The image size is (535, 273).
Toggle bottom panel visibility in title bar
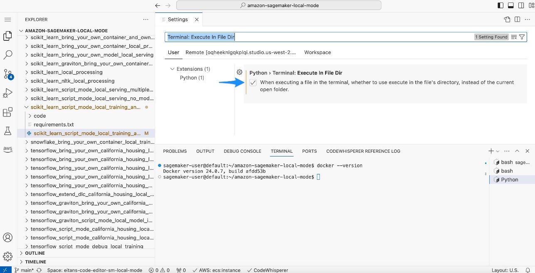click(x=510, y=5)
